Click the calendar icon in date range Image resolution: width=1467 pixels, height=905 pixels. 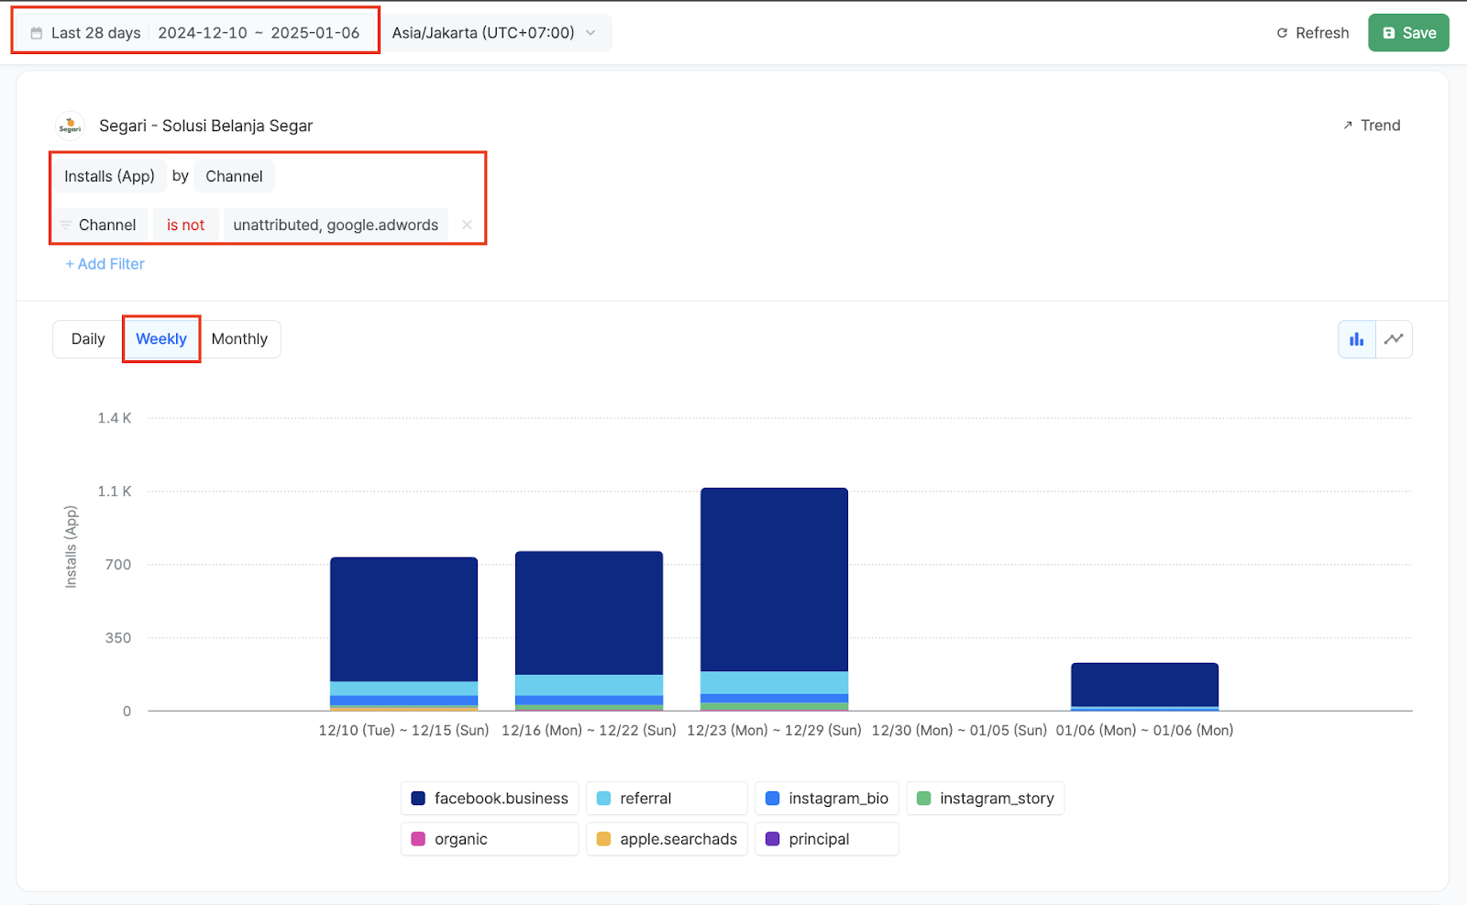37,33
